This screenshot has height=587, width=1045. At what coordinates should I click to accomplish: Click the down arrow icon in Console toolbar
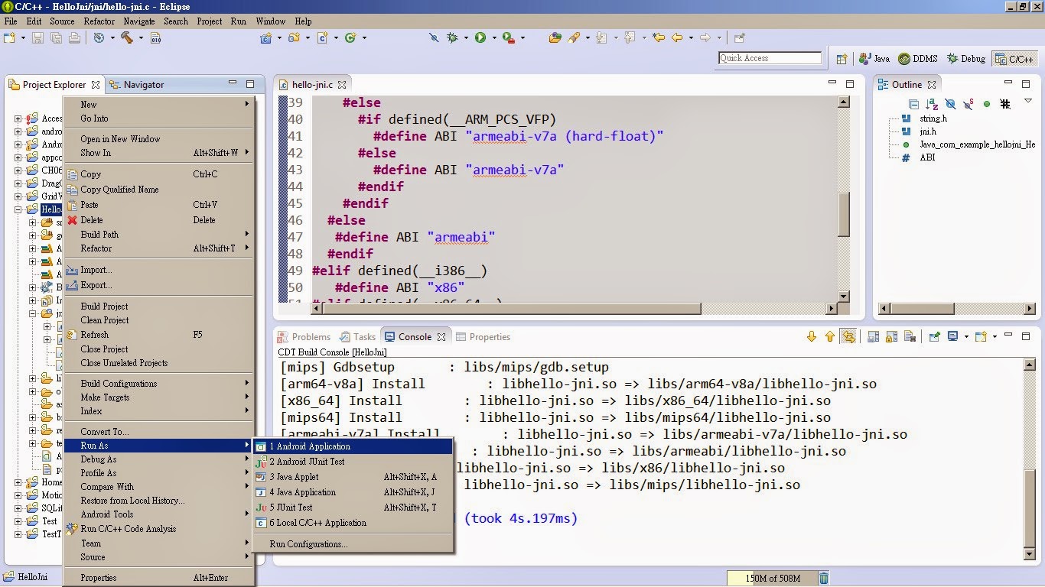coord(812,336)
